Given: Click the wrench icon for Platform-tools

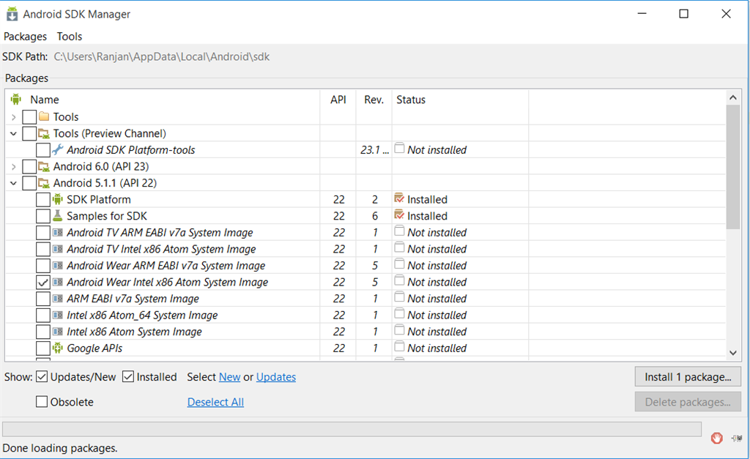Looking at the screenshot, I should [x=58, y=150].
